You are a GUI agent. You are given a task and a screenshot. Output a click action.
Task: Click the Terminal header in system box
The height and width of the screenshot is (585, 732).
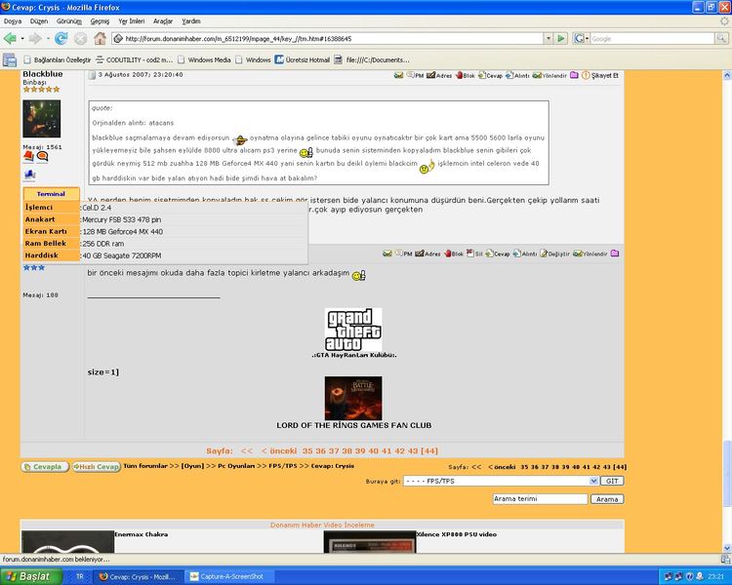(51, 194)
